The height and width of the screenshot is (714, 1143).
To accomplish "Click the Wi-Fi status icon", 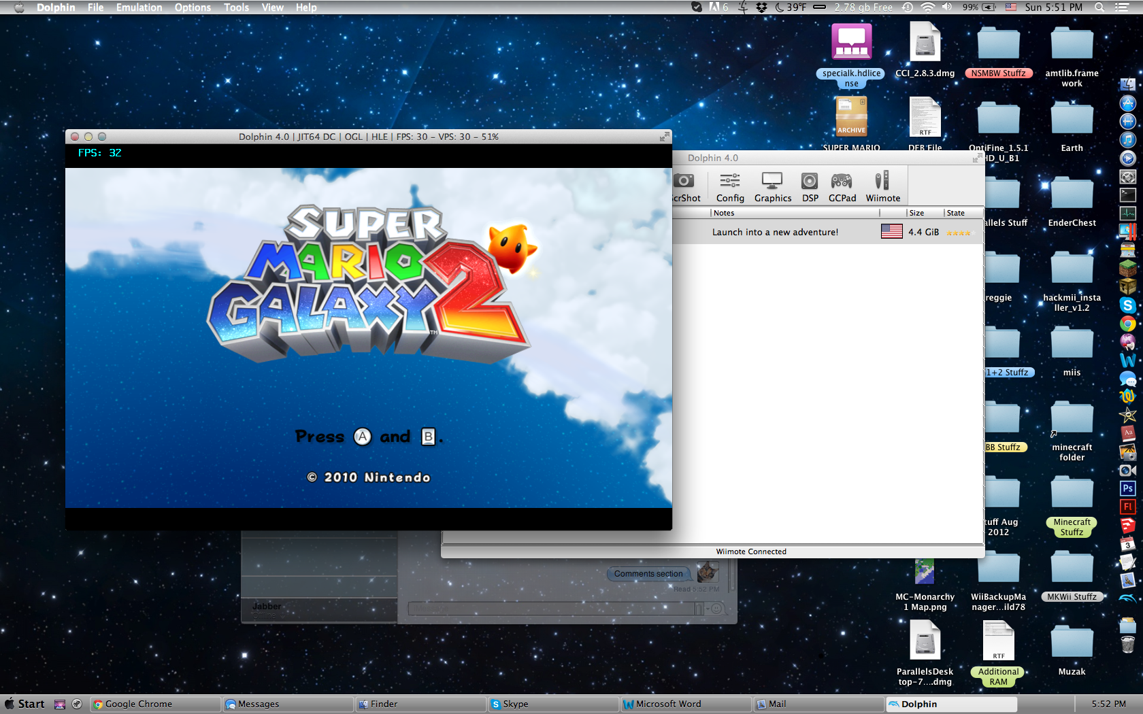I will tap(928, 7).
